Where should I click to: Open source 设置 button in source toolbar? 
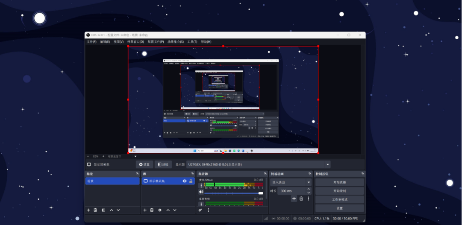pos(144,164)
